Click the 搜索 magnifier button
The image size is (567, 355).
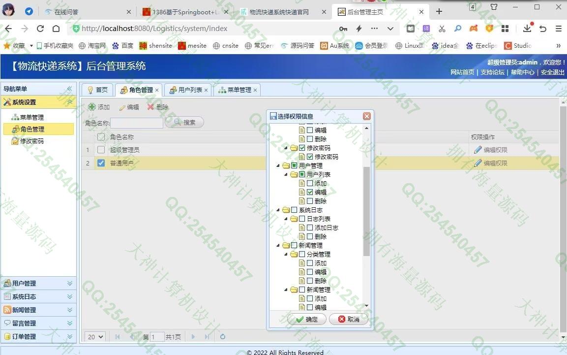click(x=184, y=122)
